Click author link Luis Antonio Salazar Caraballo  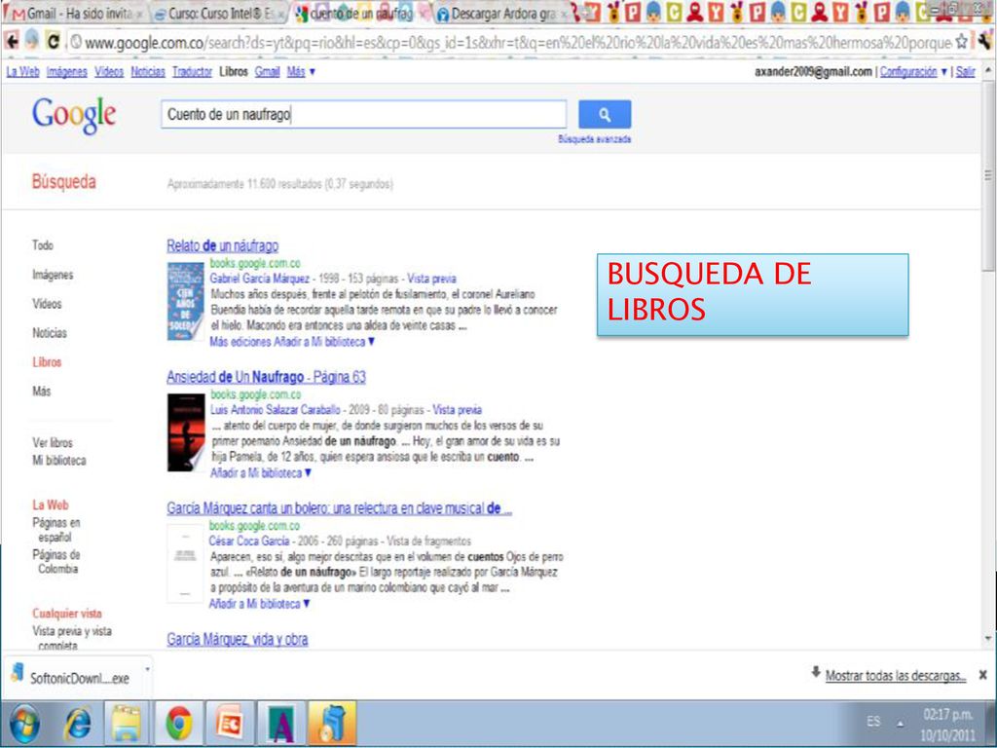[x=276, y=410]
